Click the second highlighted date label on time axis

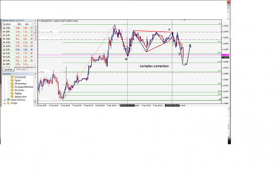172,105
